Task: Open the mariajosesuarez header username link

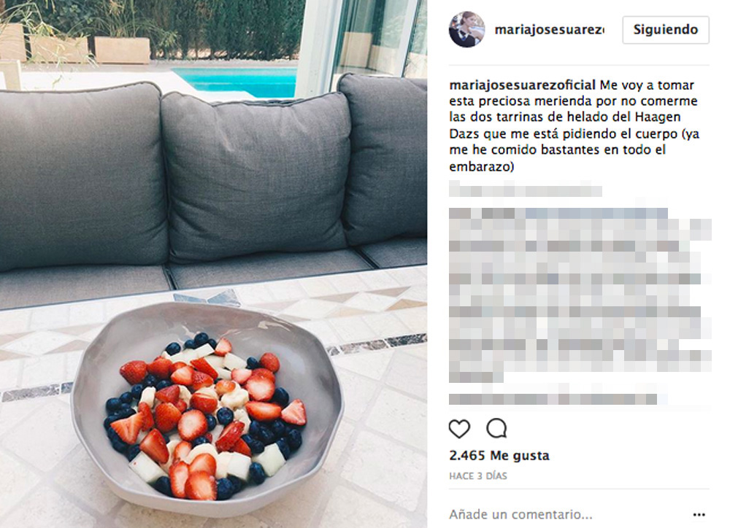Action: 550,30
